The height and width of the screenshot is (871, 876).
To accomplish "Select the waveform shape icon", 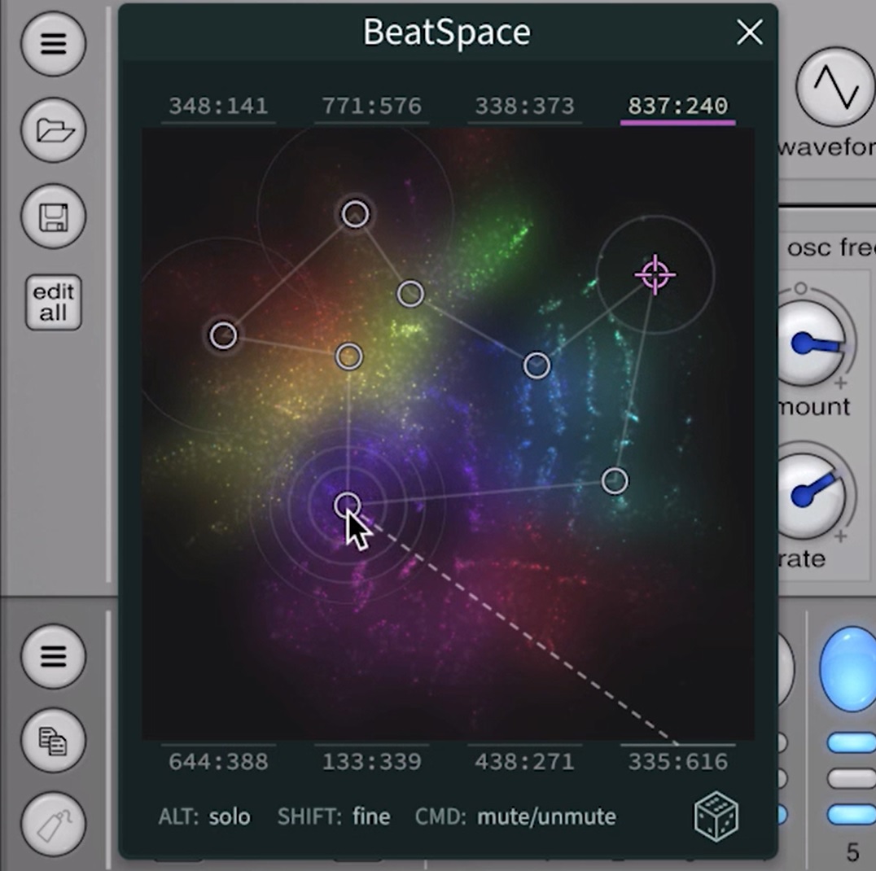I will 834,88.
